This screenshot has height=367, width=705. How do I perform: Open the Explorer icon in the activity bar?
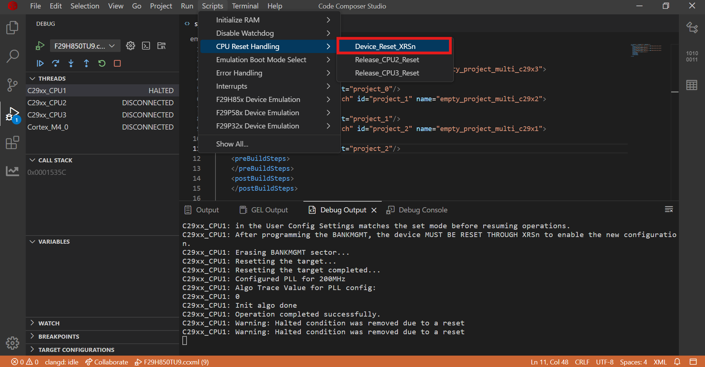point(13,28)
